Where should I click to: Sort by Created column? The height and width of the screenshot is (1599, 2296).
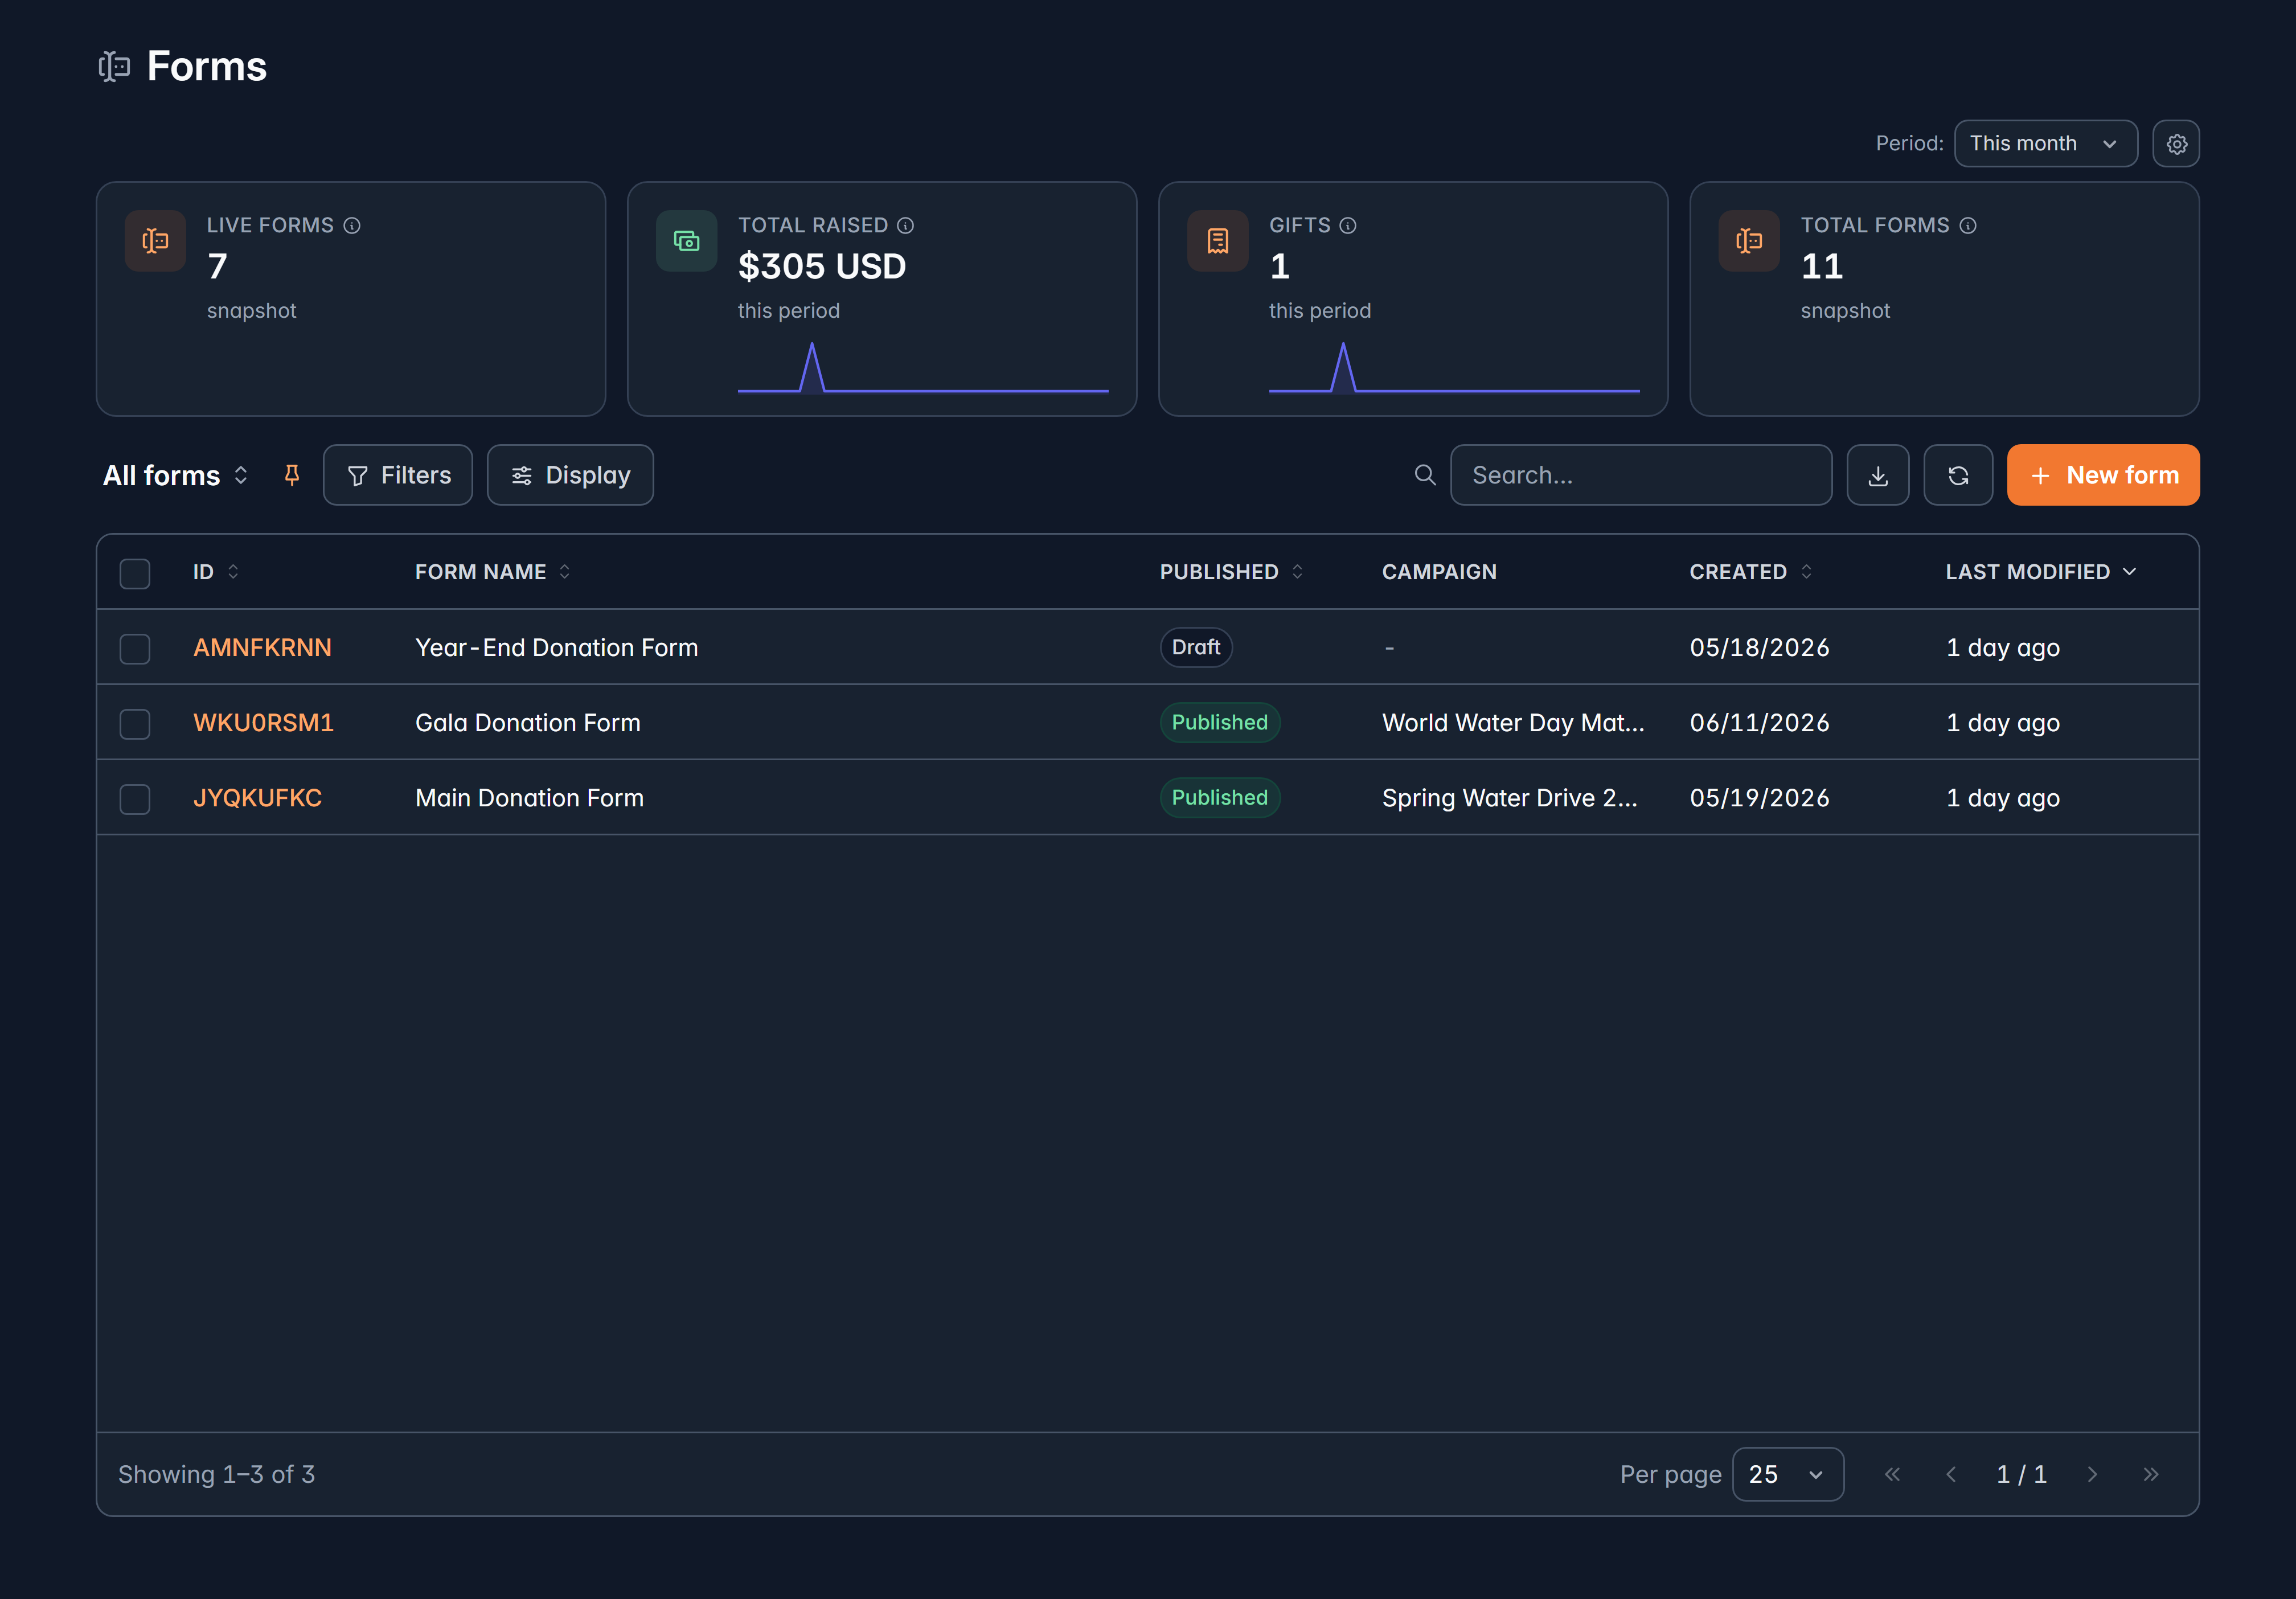[x=1750, y=572]
